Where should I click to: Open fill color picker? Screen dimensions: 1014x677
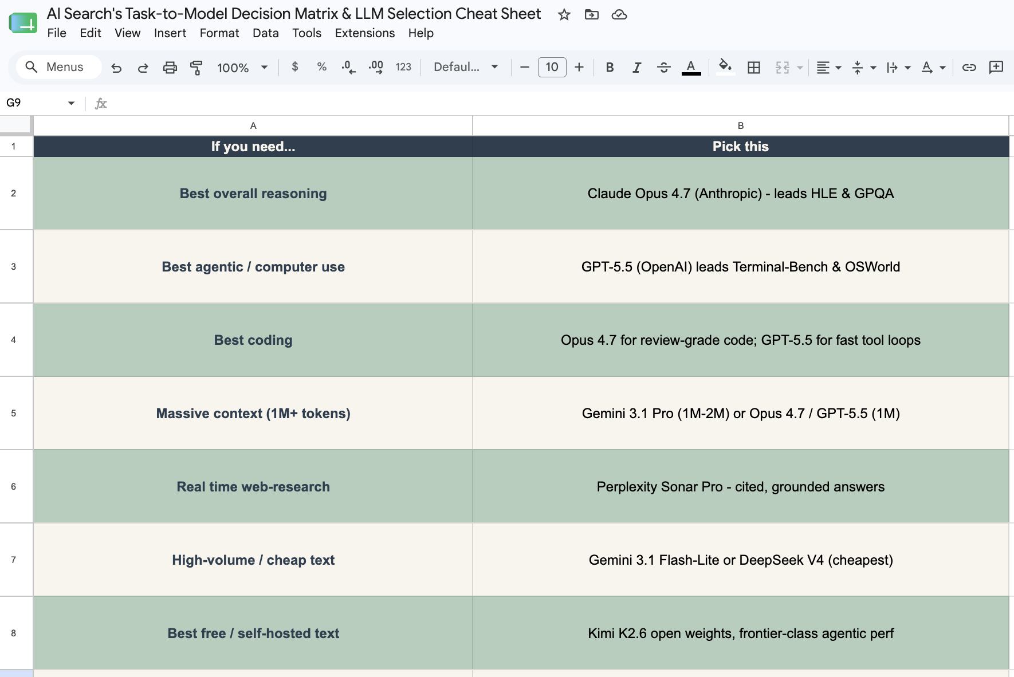coord(725,67)
